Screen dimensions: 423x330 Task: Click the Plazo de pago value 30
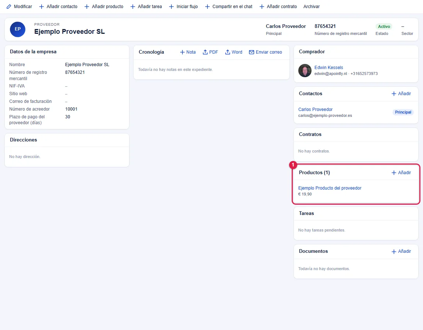pos(67,117)
